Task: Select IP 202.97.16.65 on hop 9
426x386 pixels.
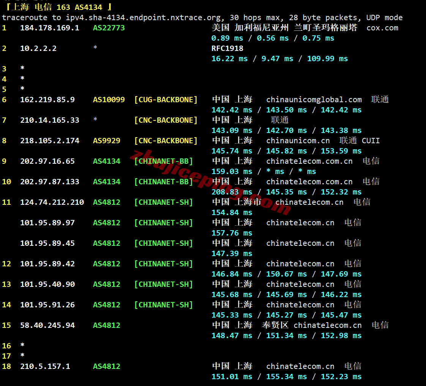Action: (x=47, y=161)
